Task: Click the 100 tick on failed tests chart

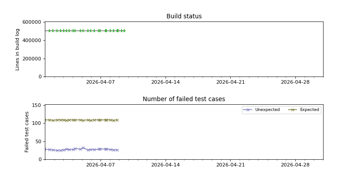Action: tap(37, 124)
